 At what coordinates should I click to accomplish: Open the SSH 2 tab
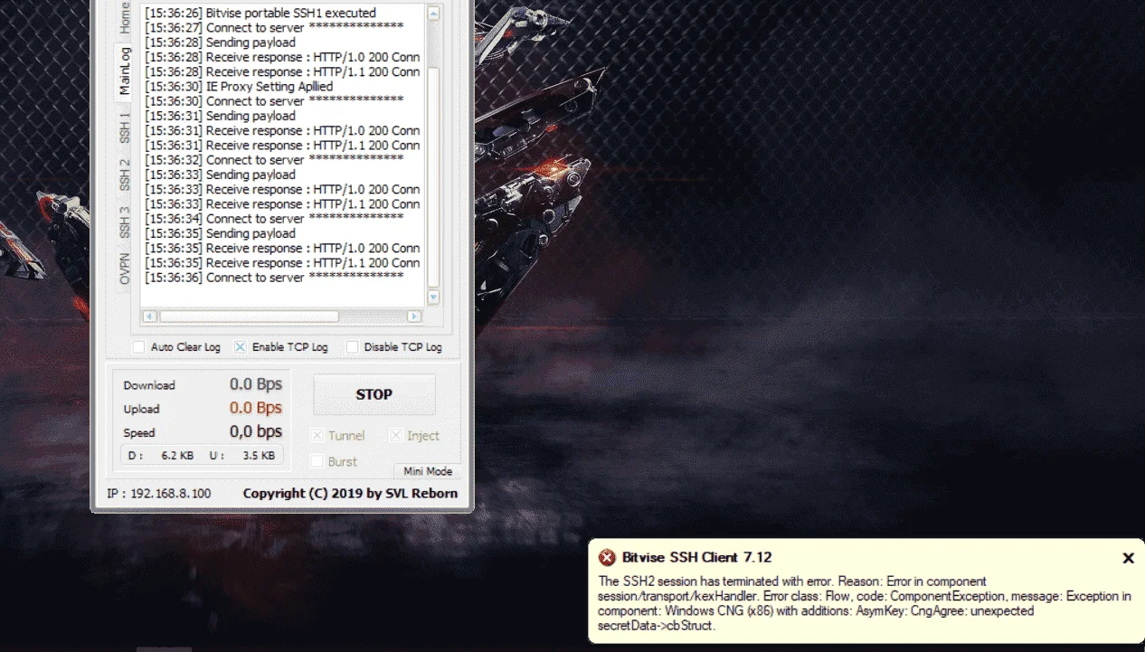pyautogui.click(x=125, y=175)
